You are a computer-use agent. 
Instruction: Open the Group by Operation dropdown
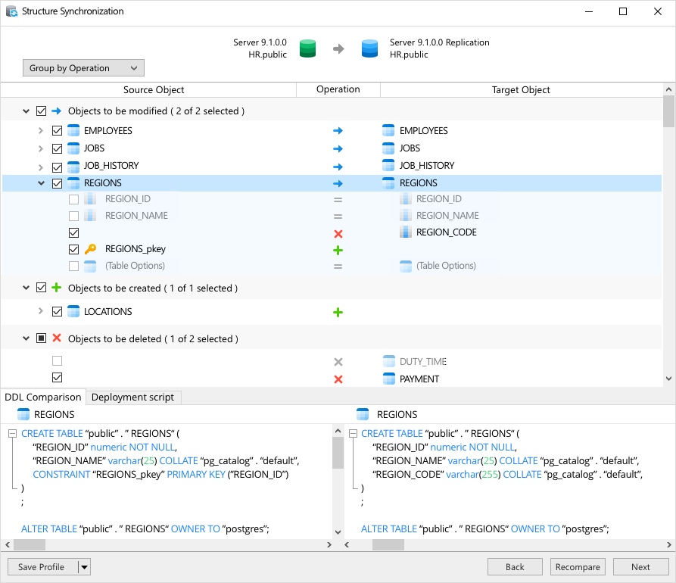(83, 67)
